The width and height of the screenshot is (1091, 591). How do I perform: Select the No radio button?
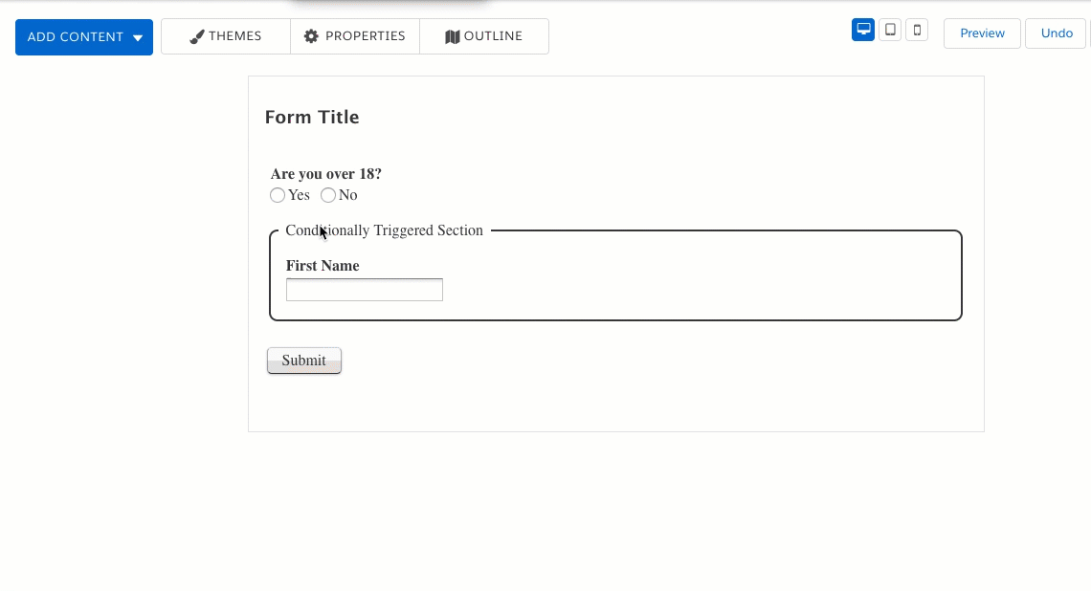pos(328,195)
